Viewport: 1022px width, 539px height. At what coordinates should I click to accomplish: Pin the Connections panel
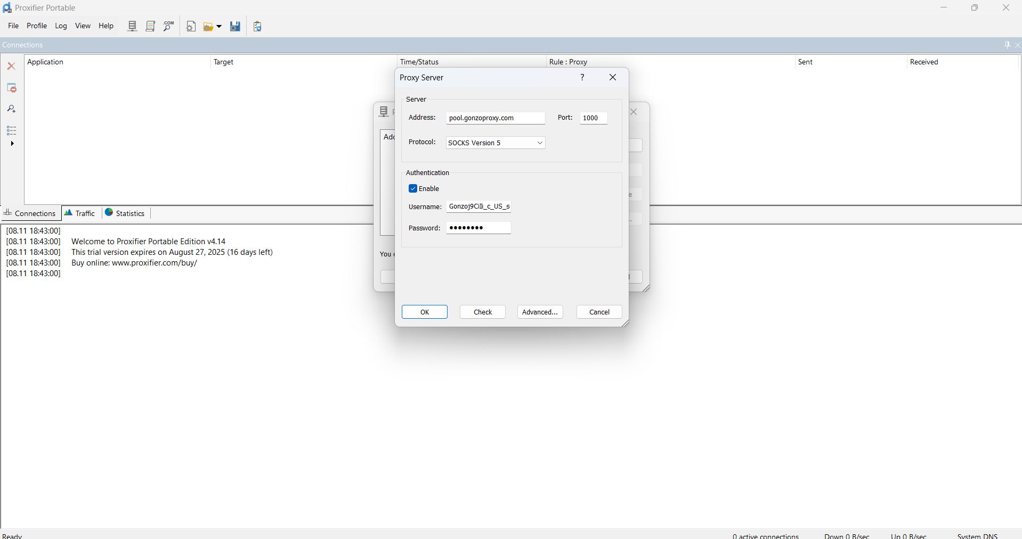pyautogui.click(x=1007, y=45)
